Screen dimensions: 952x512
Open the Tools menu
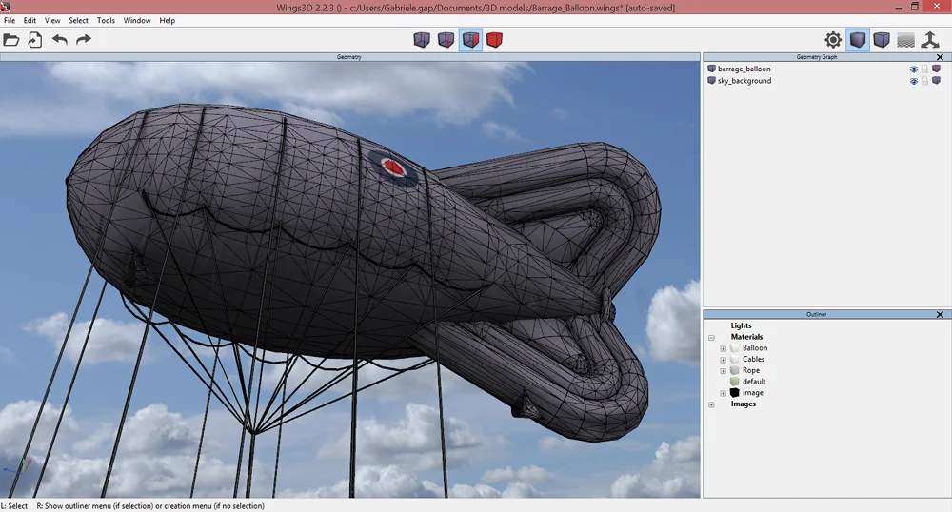pos(106,20)
